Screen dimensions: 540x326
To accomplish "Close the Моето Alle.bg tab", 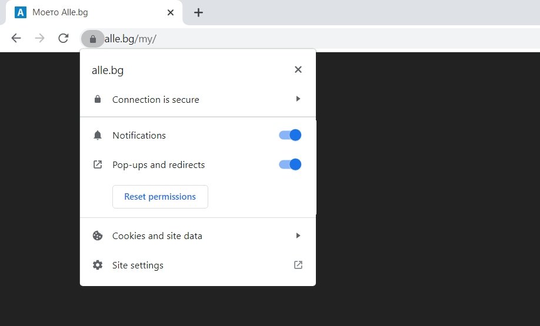I will pos(170,13).
